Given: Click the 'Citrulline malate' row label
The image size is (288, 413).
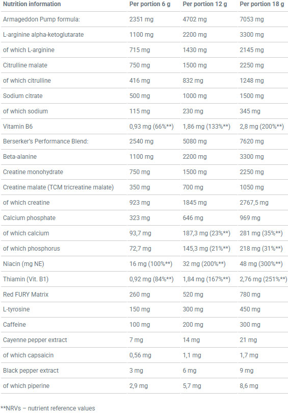Looking at the screenshot, I should pyautogui.click(x=25, y=65).
